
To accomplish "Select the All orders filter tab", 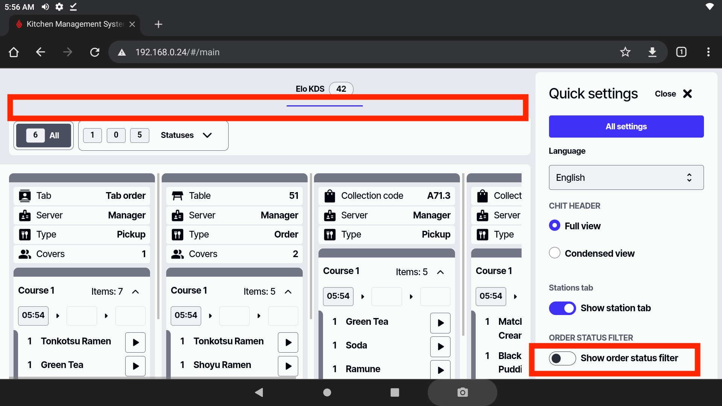I will [44, 135].
